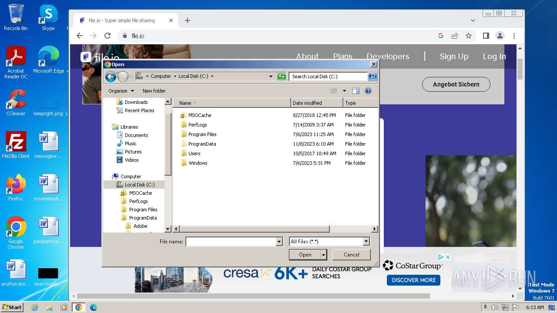The image size is (557, 313).
Task: Open the About link on file.io
Action: click(307, 57)
